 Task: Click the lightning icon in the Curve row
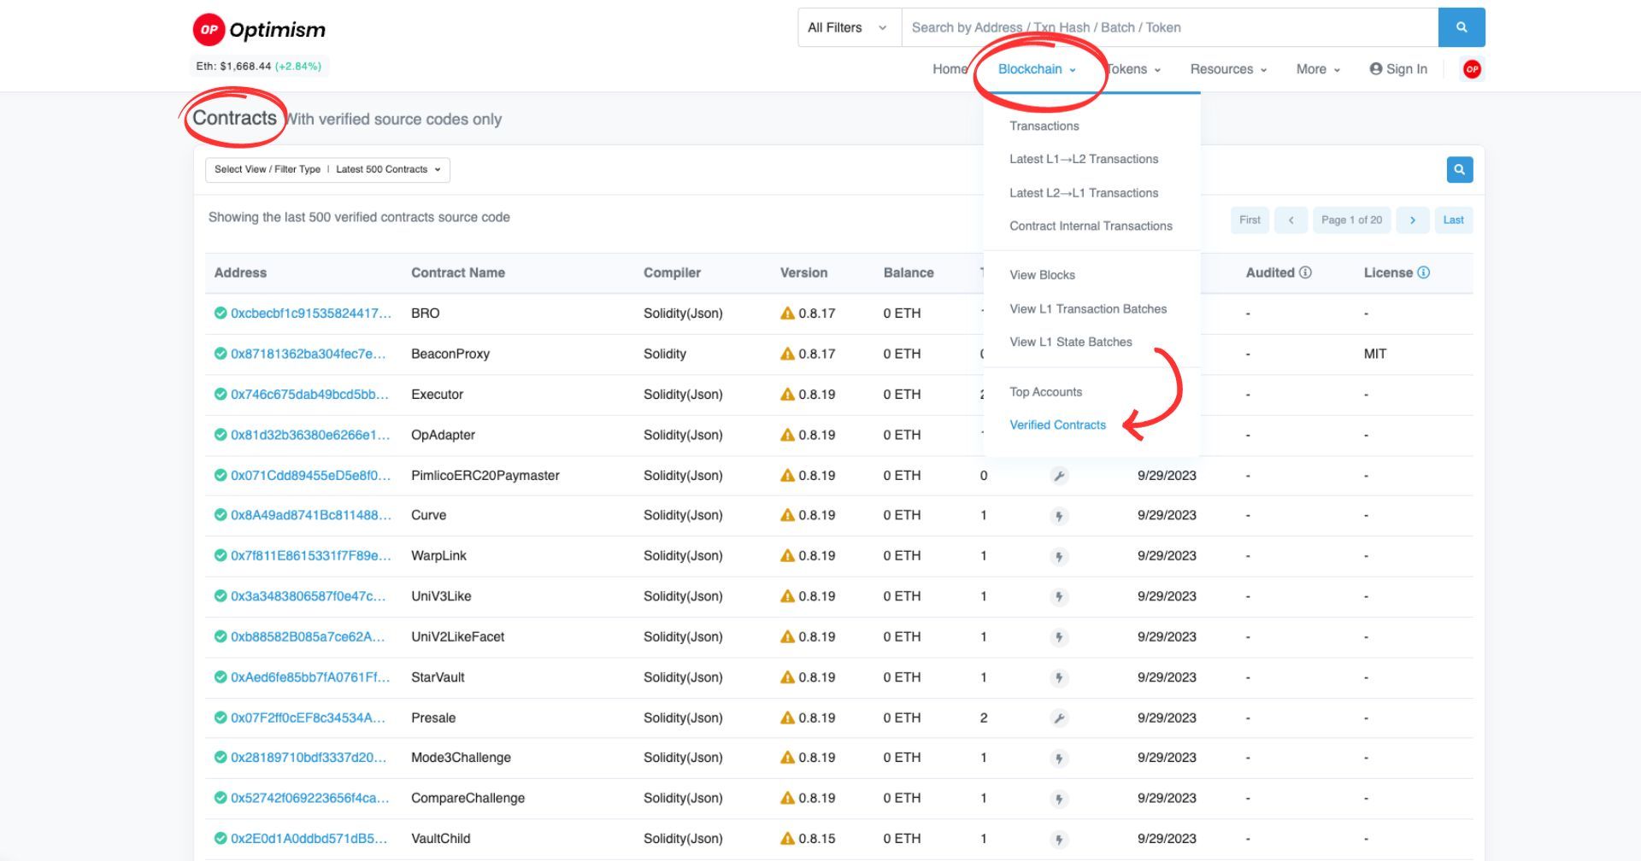[1059, 516]
